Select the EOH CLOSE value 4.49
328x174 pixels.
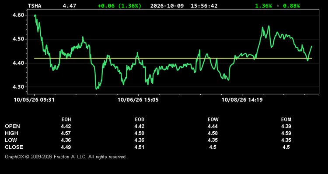click(66, 147)
